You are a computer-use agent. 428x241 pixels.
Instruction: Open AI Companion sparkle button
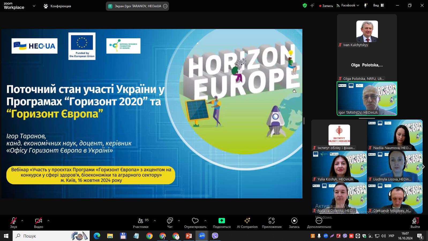point(247,223)
